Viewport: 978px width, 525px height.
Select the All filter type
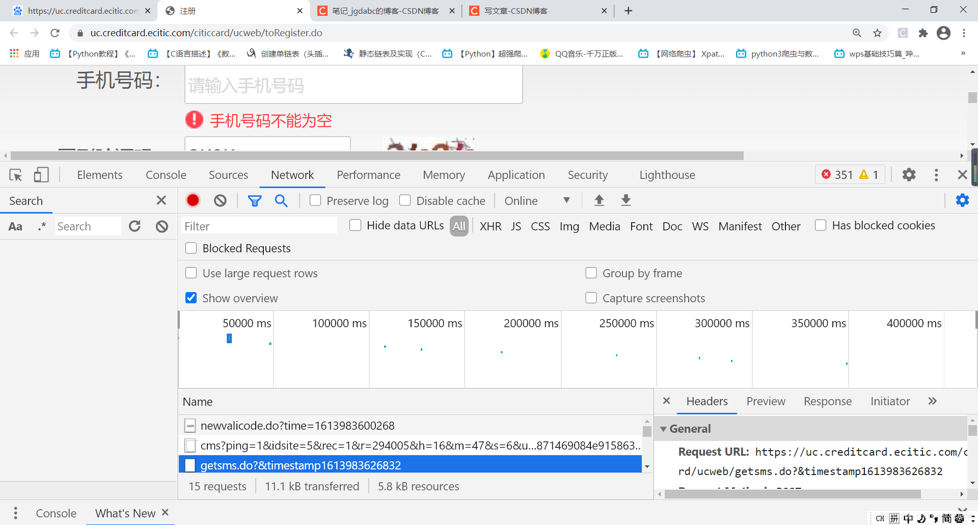point(459,226)
